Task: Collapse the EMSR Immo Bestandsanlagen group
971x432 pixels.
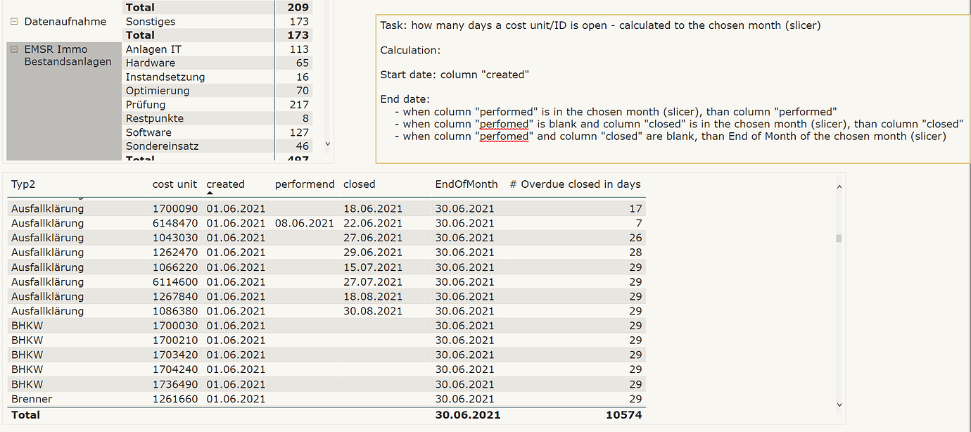Action: [x=15, y=49]
